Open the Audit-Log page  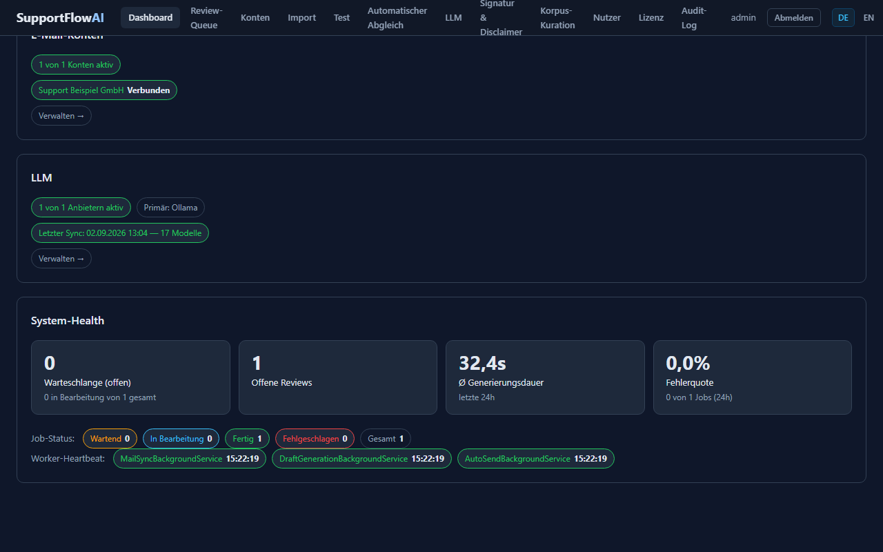[x=694, y=18]
